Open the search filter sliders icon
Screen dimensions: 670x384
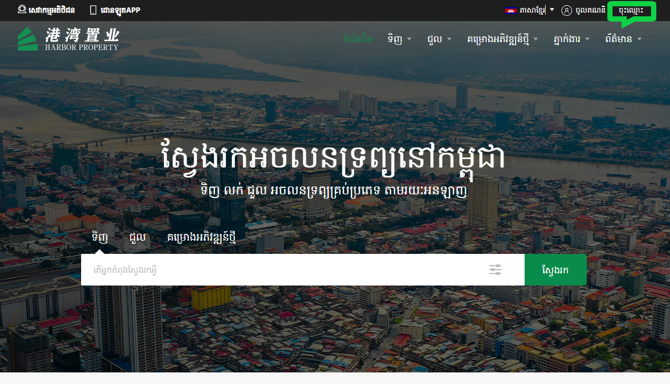click(x=495, y=270)
